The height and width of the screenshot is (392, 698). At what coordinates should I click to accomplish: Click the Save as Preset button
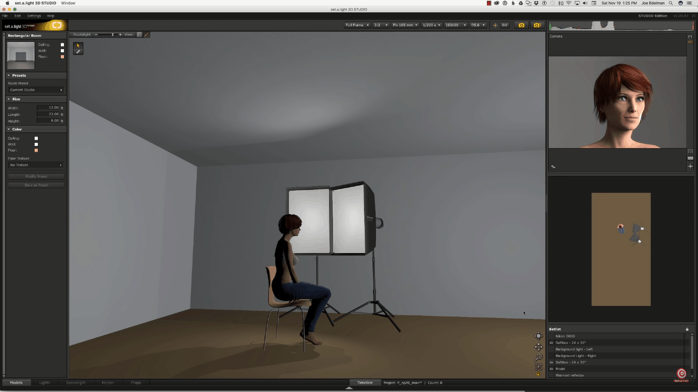pyautogui.click(x=36, y=185)
